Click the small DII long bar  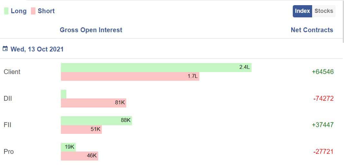click(63, 94)
